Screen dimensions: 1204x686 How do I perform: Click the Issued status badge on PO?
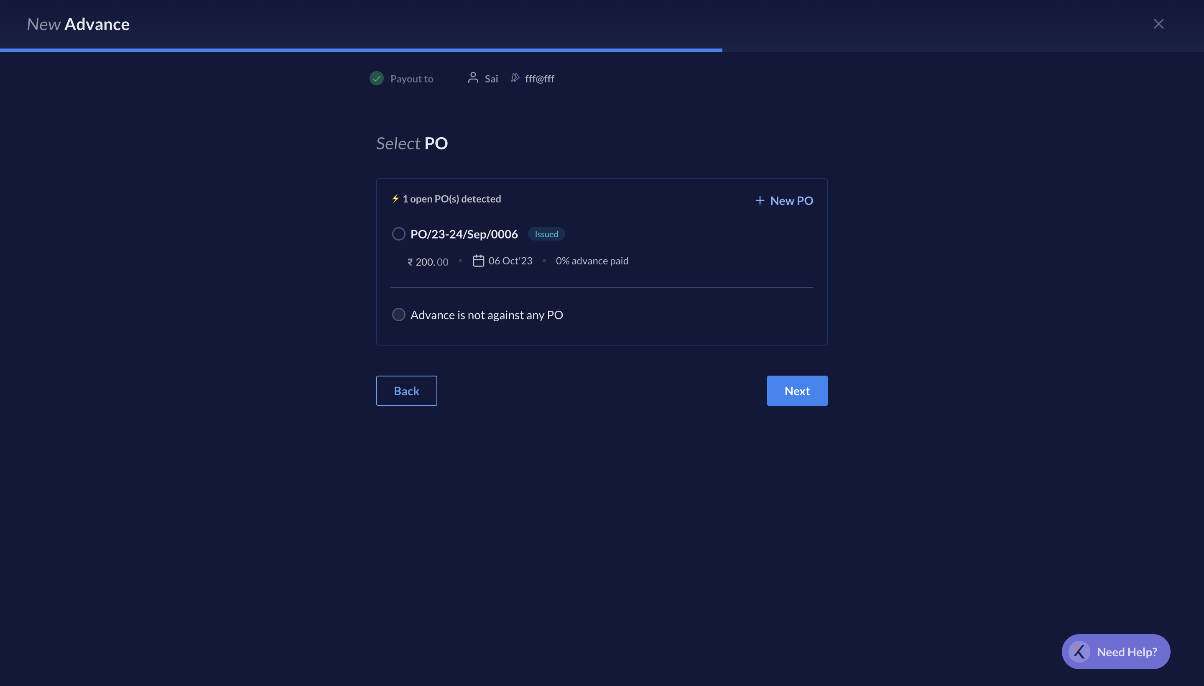[x=546, y=233]
